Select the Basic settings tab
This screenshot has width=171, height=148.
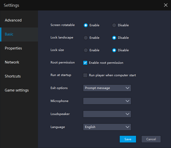pyautogui.click(x=9, y=34)
